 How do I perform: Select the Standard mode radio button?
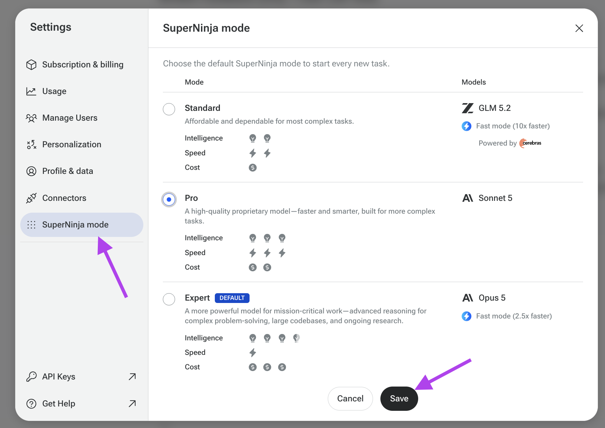click(x=169, y=109)
